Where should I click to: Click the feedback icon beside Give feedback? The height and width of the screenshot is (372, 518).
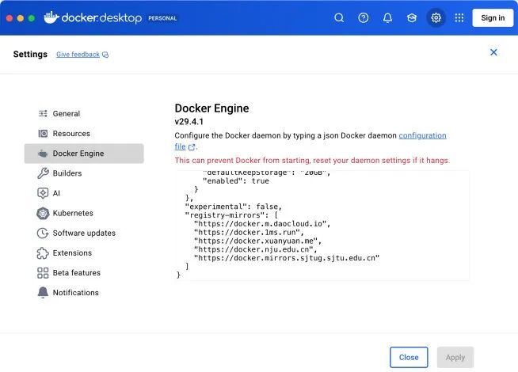[105, 55]
